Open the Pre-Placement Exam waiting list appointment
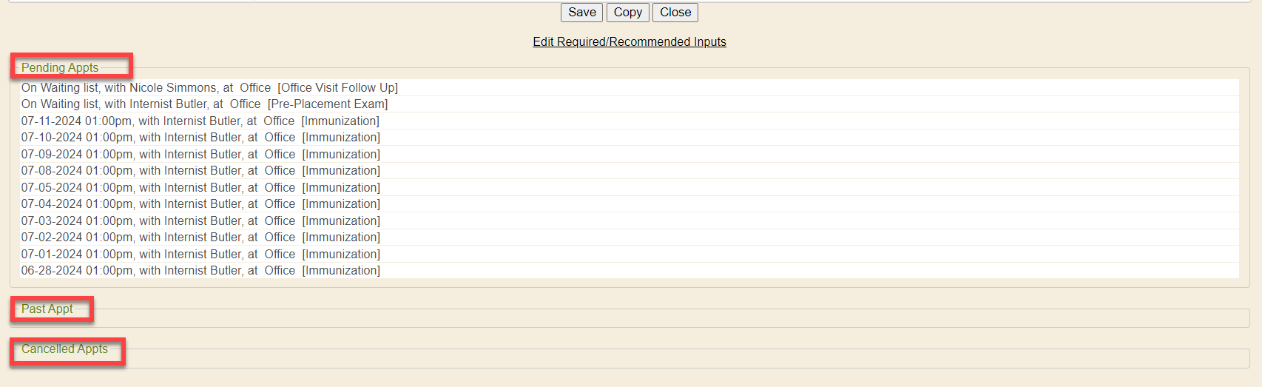 coord(204,104)
